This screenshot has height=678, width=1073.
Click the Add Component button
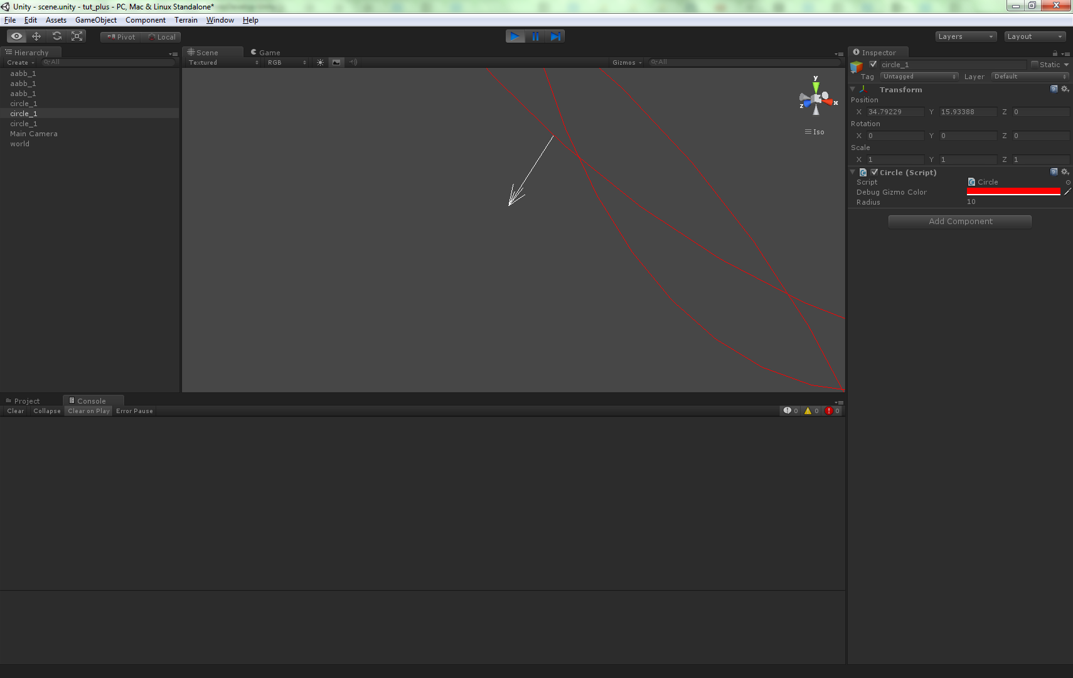[x=959, y=221]
